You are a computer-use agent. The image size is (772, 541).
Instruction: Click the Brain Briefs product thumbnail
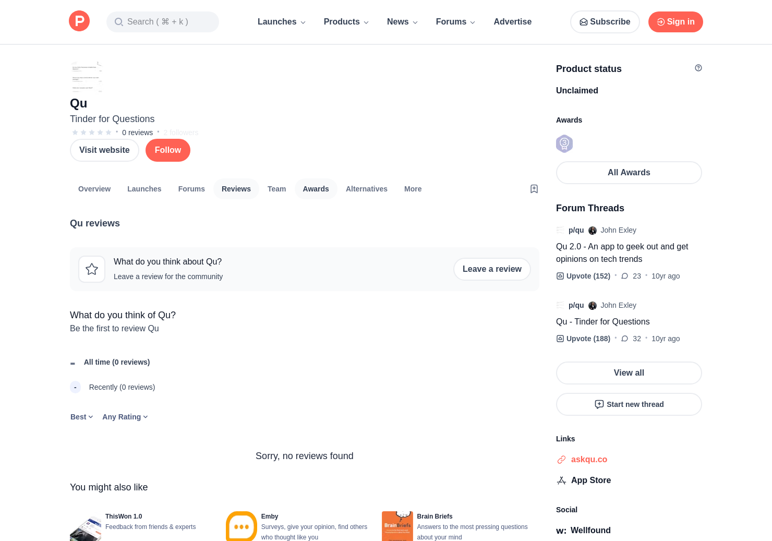397,526
